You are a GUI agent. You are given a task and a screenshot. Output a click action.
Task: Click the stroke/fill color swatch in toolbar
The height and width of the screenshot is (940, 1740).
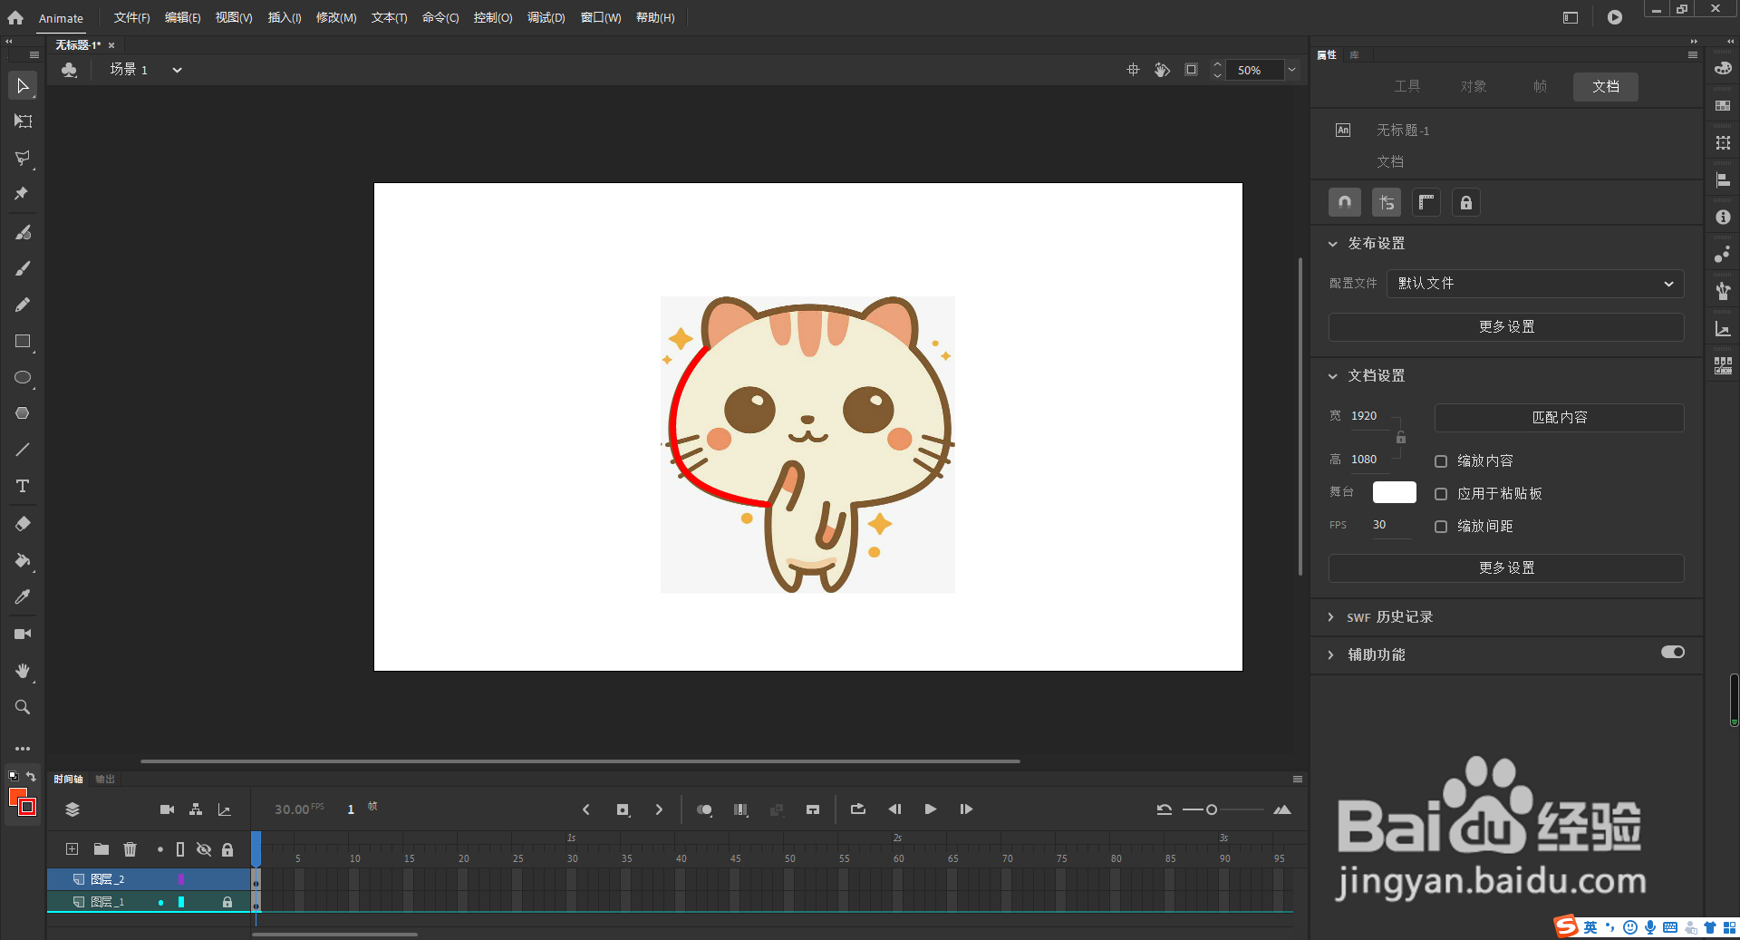click(x=22, y=802)
